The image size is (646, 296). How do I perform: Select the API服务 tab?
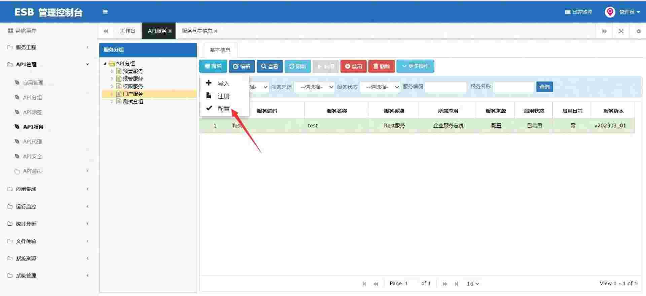pyautogui.click(x=157, y=31)
